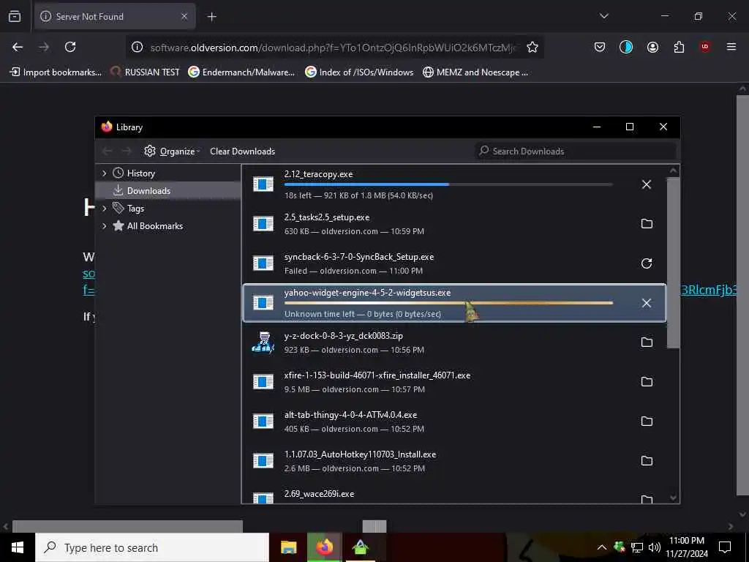Open the MEMZ and Noescape bookmark
Screen dimensions: 749x562
(475, 72)
